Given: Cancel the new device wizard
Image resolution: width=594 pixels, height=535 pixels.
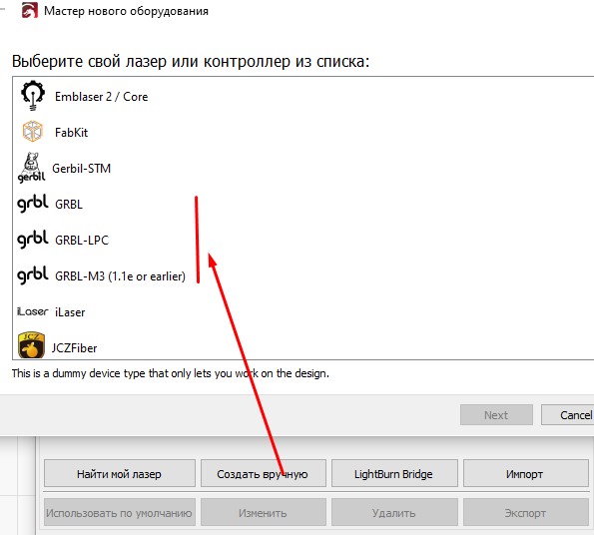Looking at the screenshot, I should pyautogui.click(x=567, y=415).
